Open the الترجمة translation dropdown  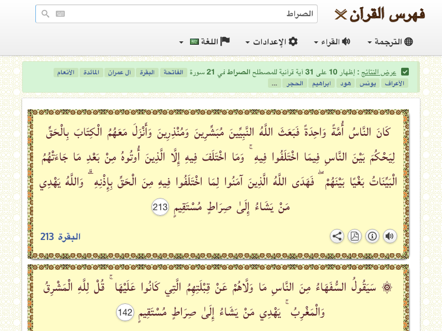390,42
